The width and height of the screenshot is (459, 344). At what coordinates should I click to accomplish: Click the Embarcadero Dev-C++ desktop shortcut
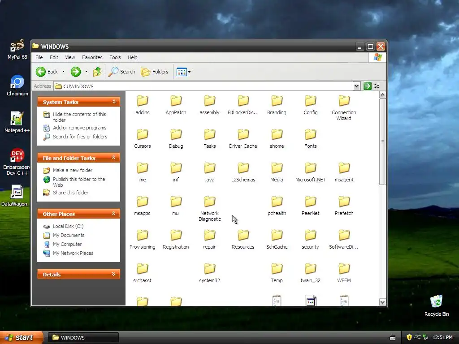point(17,162)
